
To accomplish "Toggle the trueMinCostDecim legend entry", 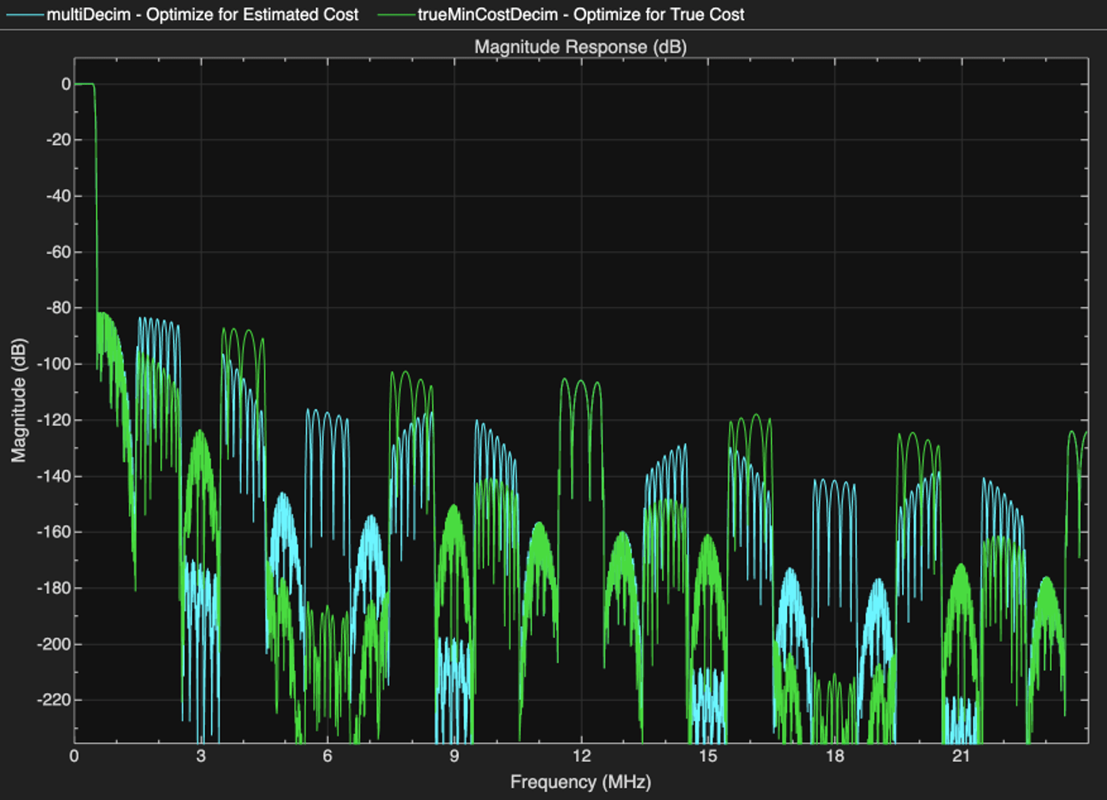I will click(x=580, y=14).
